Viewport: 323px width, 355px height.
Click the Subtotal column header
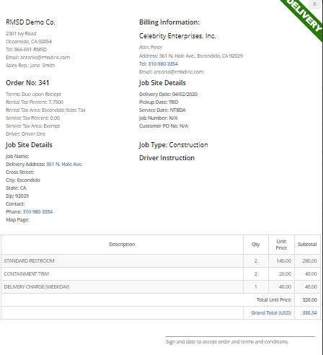pos(307,245)
